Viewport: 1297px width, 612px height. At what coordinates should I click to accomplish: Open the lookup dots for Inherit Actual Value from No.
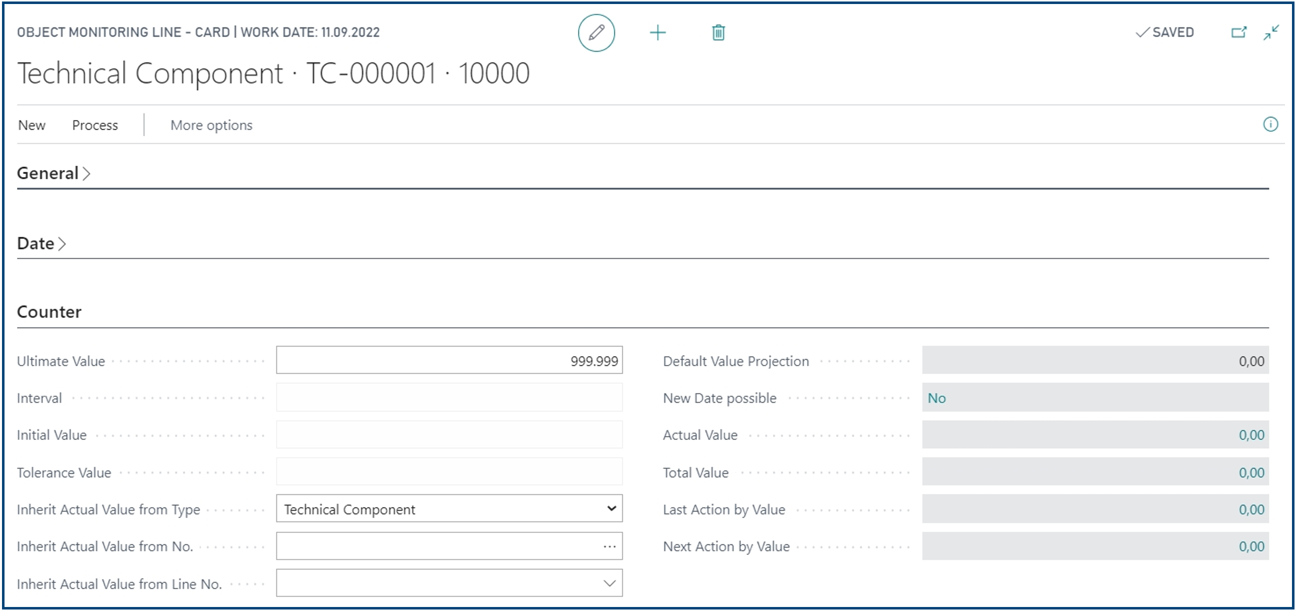point(610,546)
